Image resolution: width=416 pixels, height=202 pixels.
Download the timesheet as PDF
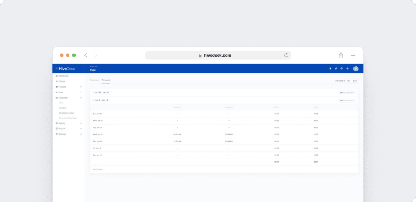tap(348, 81)
